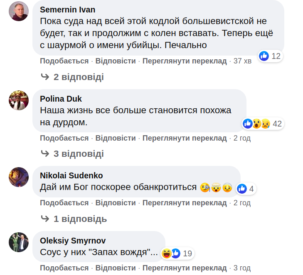Toggle Подобається on Polina Duk's comment

(64, 138)
